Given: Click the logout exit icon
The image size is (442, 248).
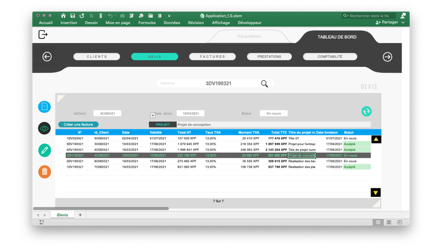Looking at the screenshot, I should point(42,35).
